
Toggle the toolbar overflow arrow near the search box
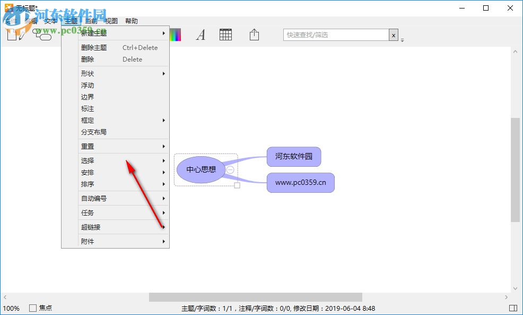coord(402,40)
